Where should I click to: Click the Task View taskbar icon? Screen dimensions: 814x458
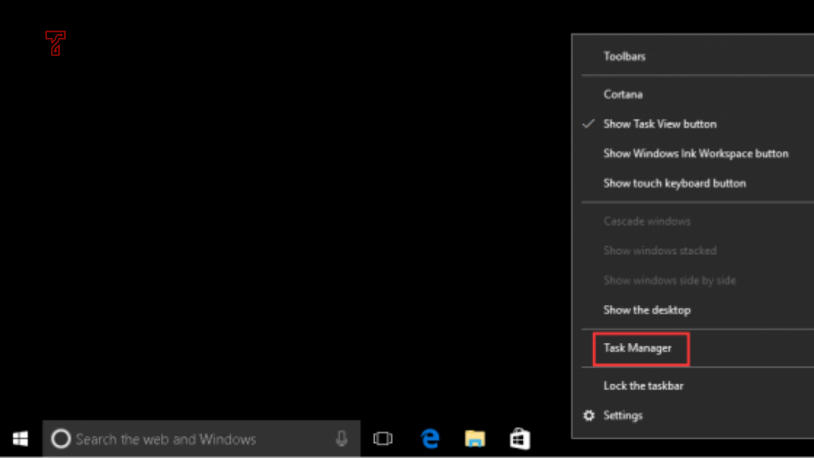pos(382,438)
